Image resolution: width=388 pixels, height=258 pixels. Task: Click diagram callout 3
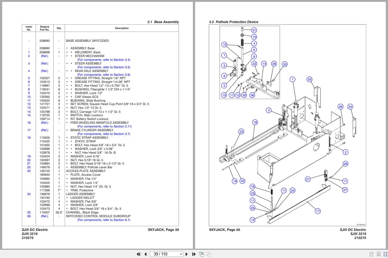click(x=269, y=110)
